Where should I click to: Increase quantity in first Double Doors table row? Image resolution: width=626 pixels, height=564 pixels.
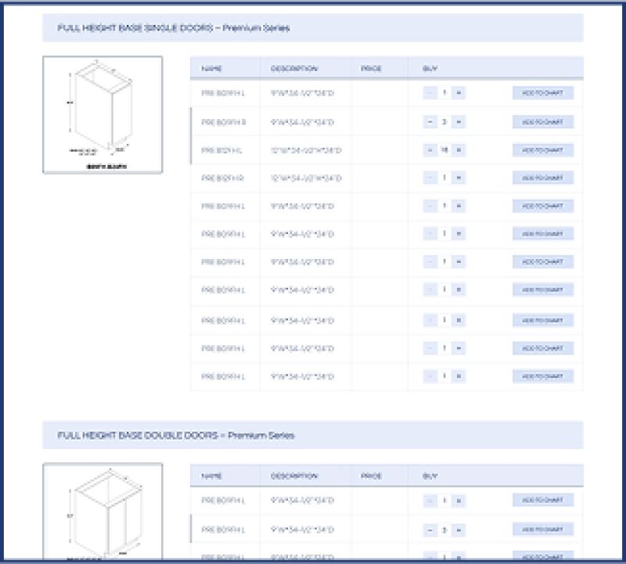pyautogui.click(x=459, y=501)
